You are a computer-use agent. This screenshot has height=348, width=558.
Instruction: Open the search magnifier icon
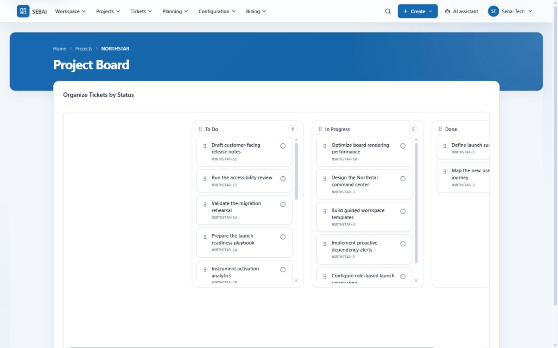388,11
